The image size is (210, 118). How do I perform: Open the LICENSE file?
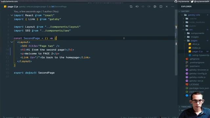[x=194, y=85]
